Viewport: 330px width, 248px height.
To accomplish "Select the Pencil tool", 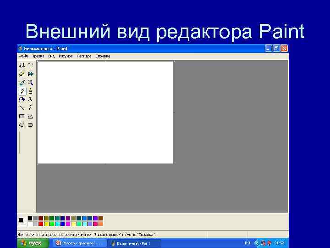I will click(22, 91).
